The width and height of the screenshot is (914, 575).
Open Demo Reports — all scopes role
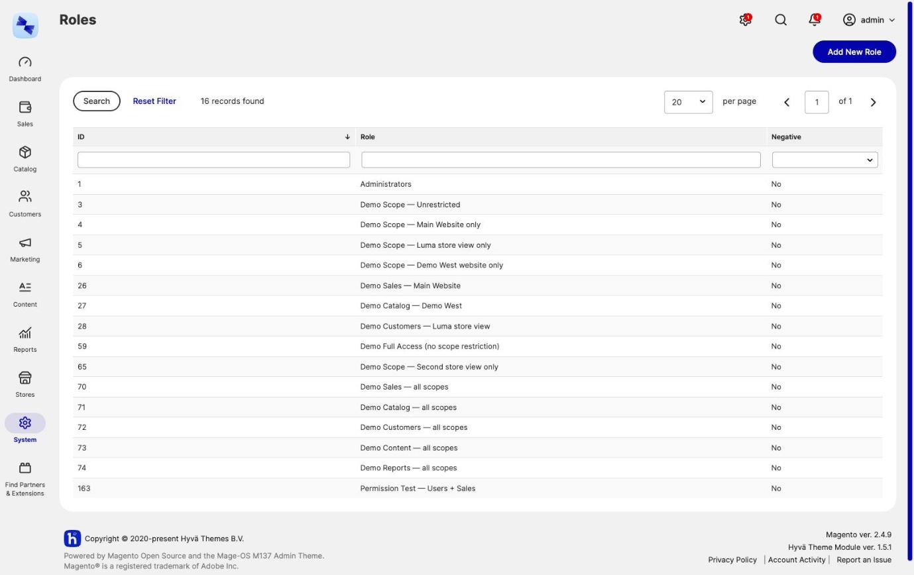pyautogui.click(x=477, y=468)
